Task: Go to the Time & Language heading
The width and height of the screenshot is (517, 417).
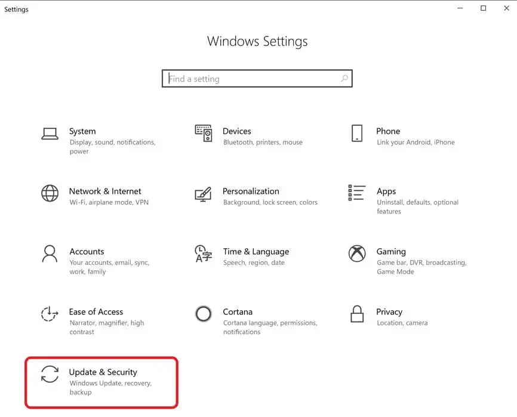Action: click(256, 252)
